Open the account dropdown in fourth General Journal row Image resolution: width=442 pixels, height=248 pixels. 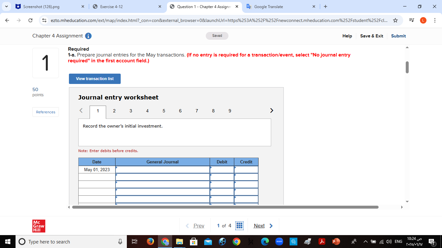162,192
